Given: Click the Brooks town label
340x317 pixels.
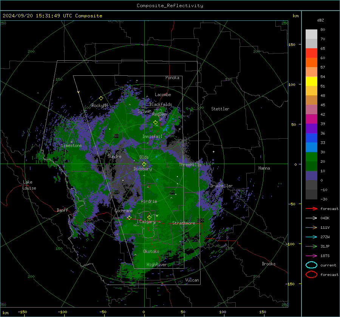Looking at the screenshot, I should pyautogui.click(x=269, y=264).
